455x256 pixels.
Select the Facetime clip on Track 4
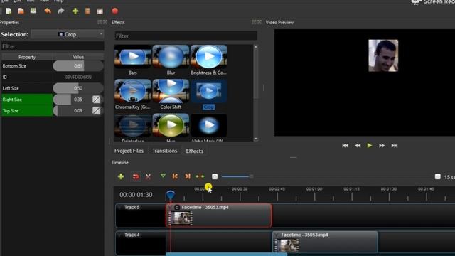325,243
